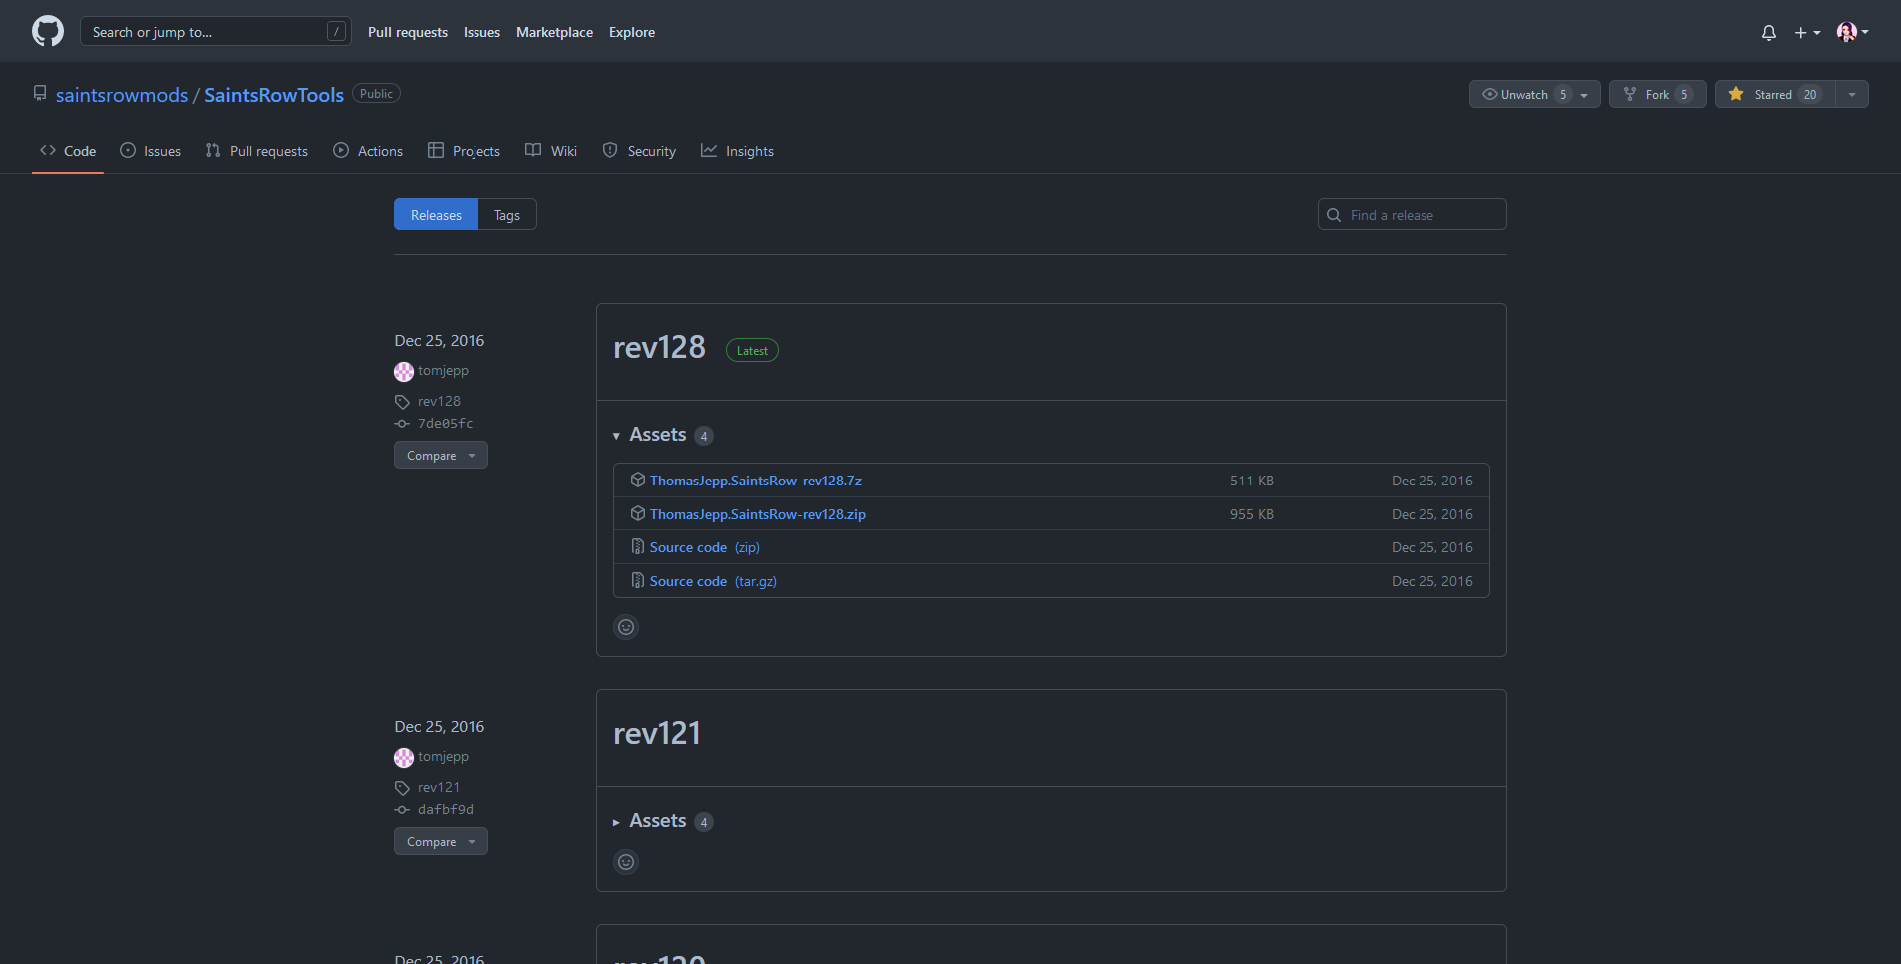The image size is (1901, 964).
Task: Add a reaction to the rev121 release
Action: (x=626, y=862)
